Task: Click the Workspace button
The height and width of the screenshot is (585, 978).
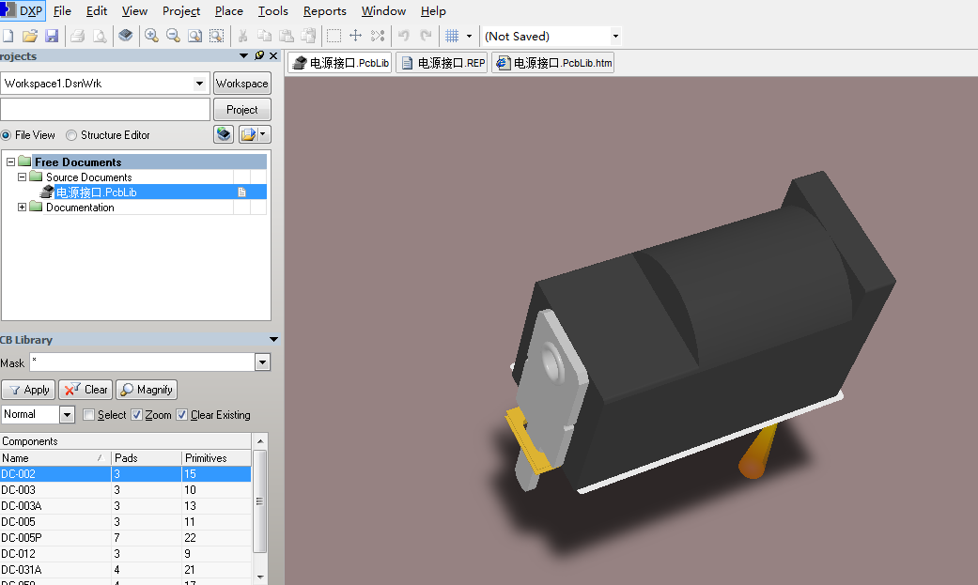Action: point(242,83)
